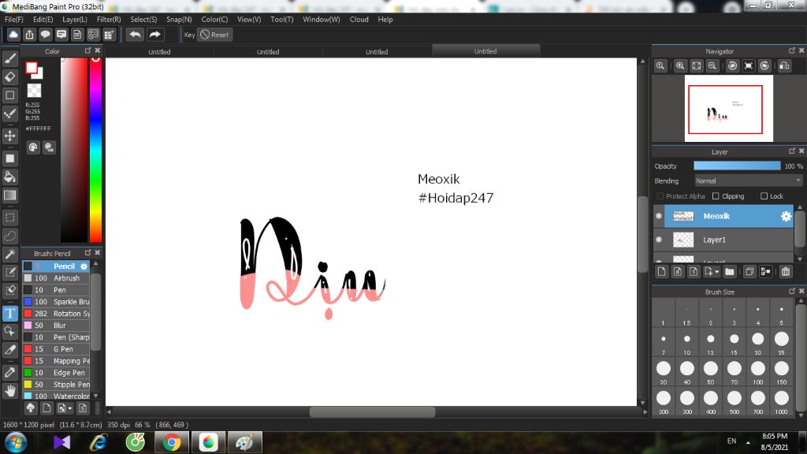Open Meoxik layer settings gear

click(x=786, y=216)
